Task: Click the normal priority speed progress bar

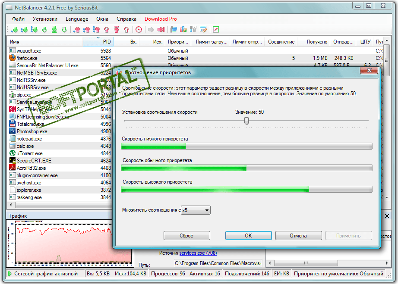Action: click(x=247, y=168)
